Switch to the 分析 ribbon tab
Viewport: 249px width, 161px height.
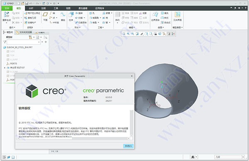coord(31,8)
